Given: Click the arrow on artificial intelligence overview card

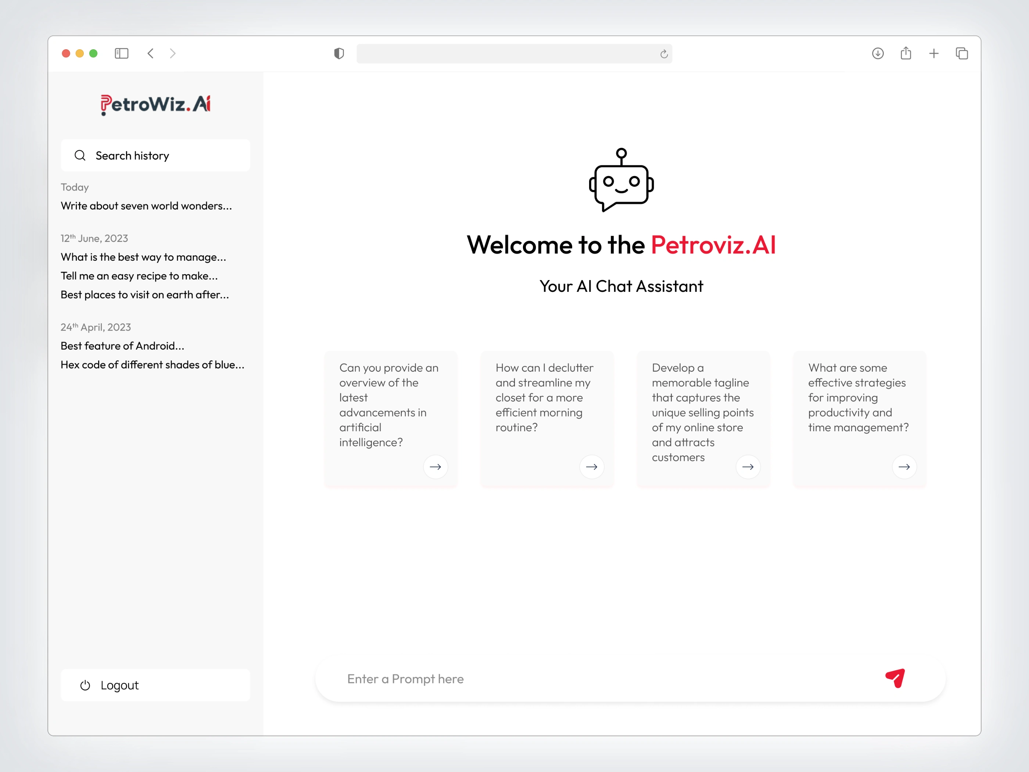Looking at the screenshot, I should [435, 467].
